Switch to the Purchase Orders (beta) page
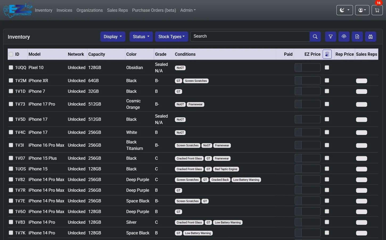The image size is (386, 240). pyautogui.click(x=154, y=10)
